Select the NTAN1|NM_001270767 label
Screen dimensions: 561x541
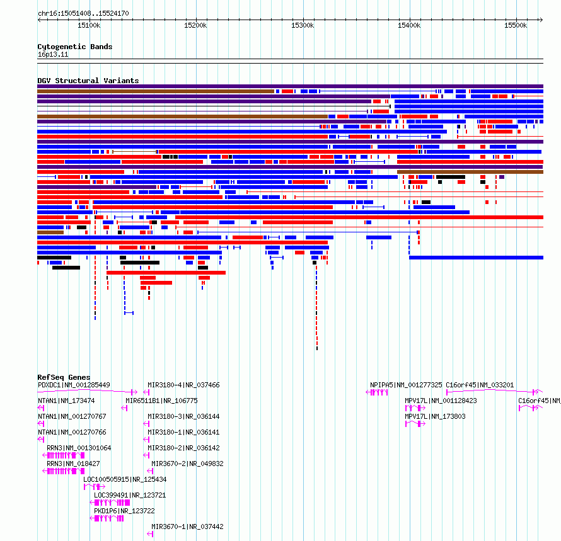(x=72, y=416)
